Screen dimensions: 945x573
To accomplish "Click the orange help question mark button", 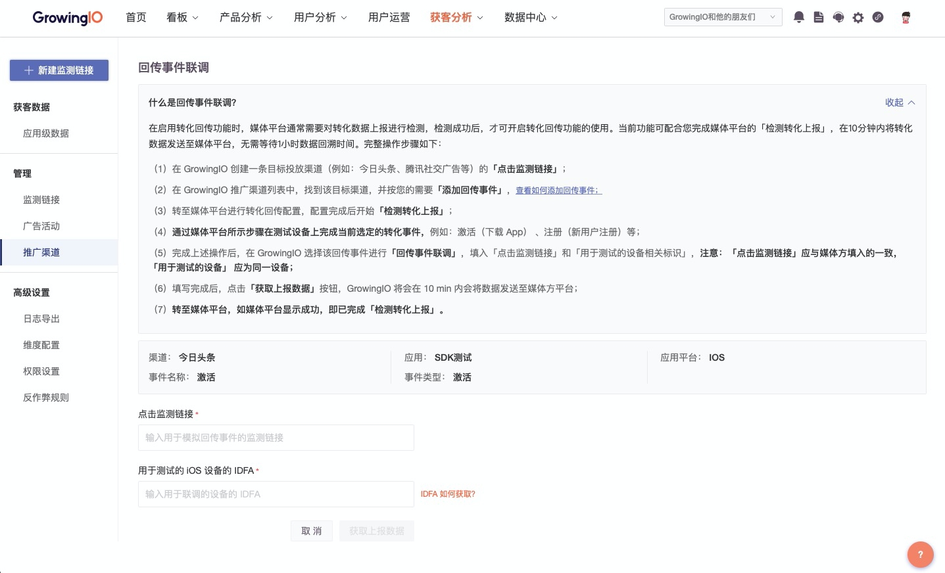I will [x=920, y=554].
